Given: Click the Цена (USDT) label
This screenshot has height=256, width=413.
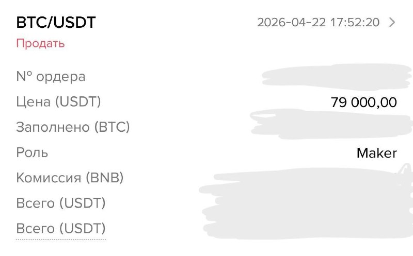Looking at the screenshot, I should (x=58, y=102).
